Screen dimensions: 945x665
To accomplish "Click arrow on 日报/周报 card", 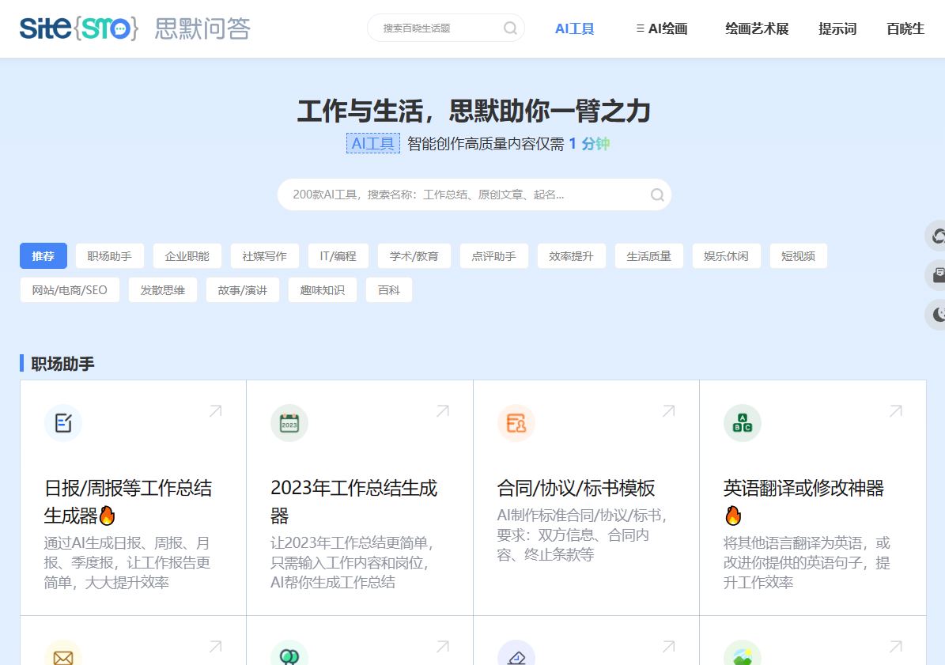I will tap(216, 411).
